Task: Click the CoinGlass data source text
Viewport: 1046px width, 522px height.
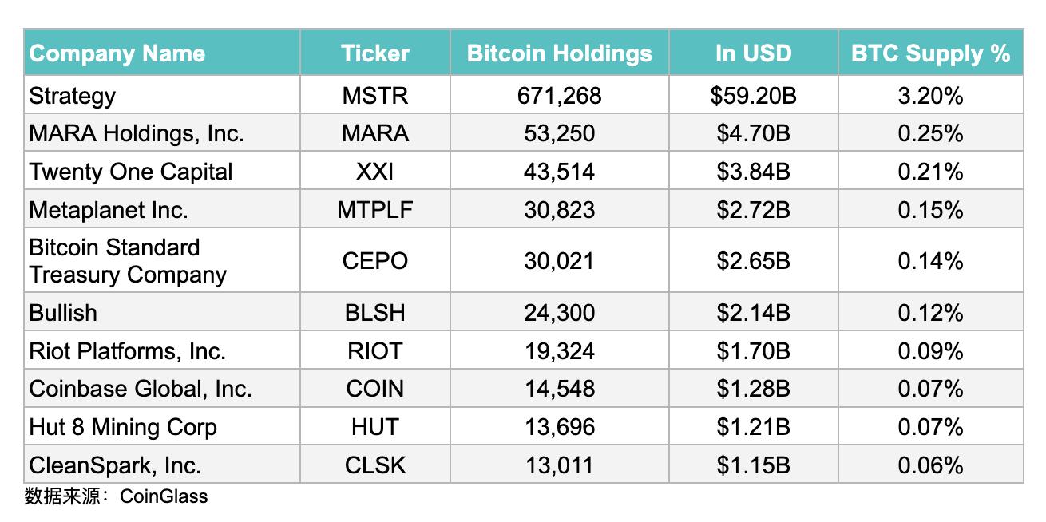Action: pos(164,496)
